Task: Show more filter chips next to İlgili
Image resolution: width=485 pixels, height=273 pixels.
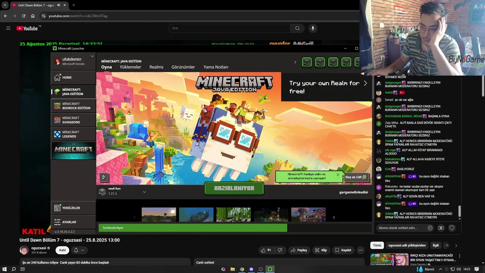Action: tap(456, 245)
